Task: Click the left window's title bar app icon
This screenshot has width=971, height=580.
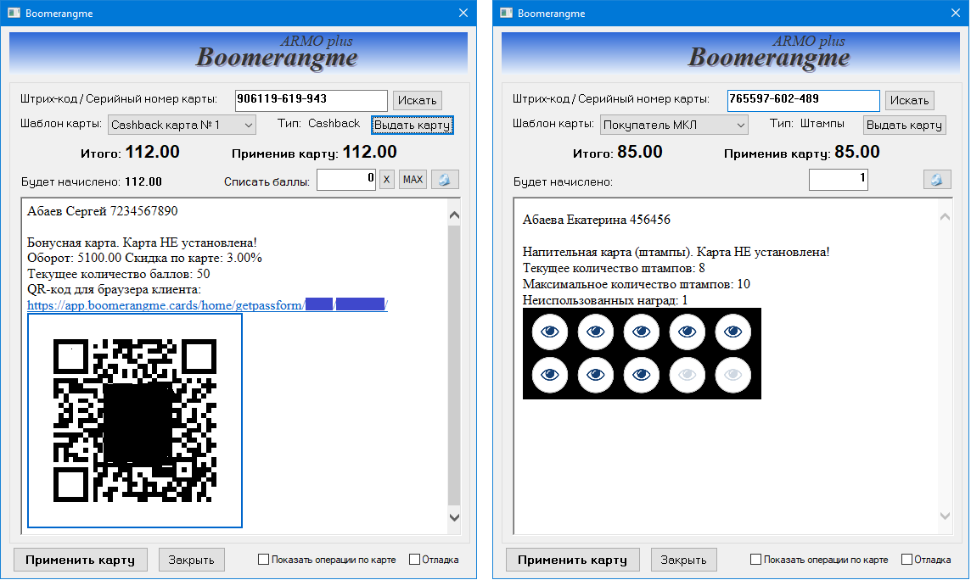Action: pyautogui.click(x=14, y=14)
